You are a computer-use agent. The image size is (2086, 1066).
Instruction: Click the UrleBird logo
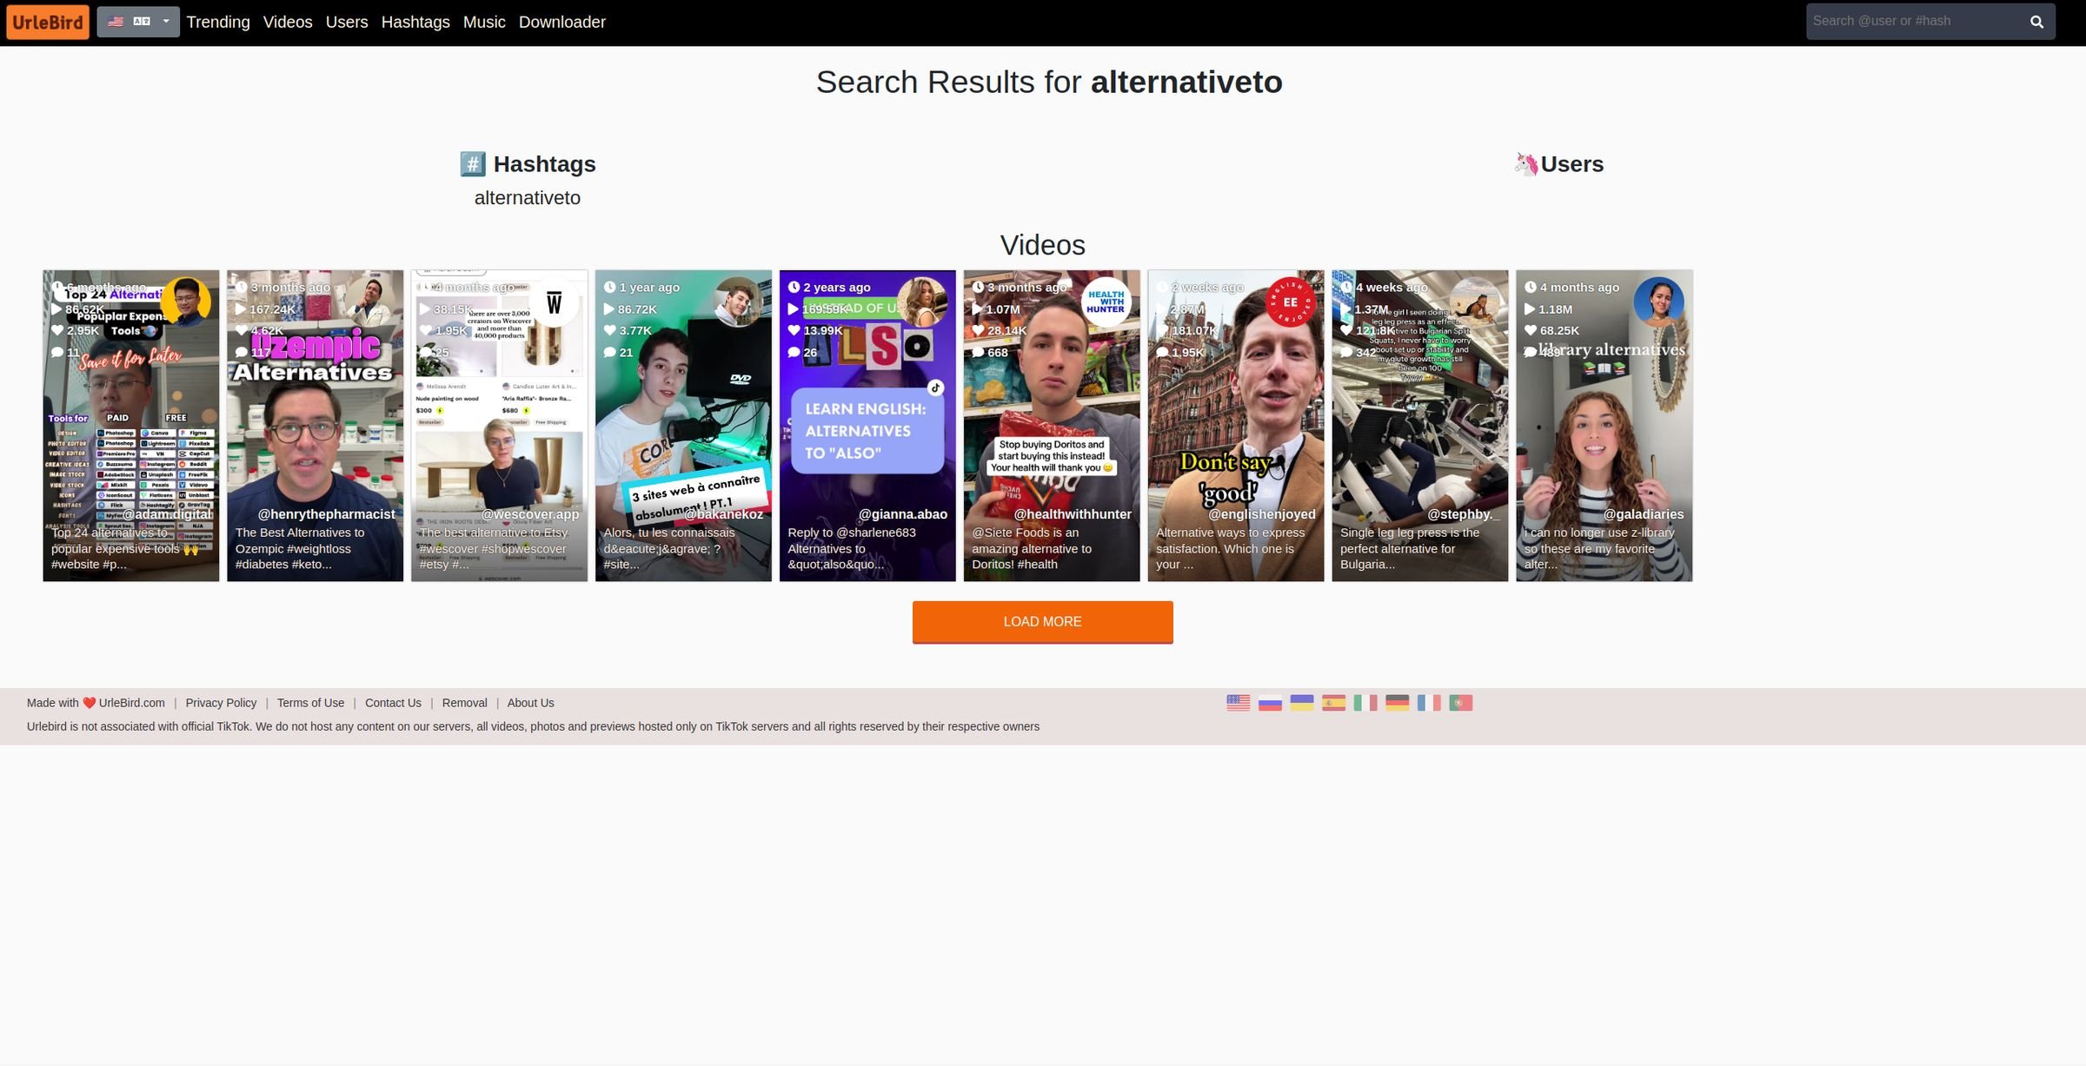point(48,22)
